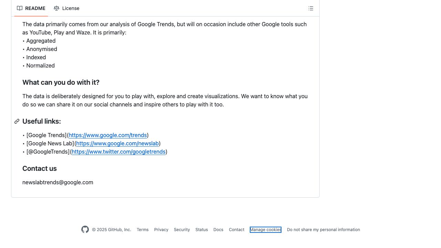441x248 pixels.
Task: Go to the Privacy footer link
Action: pyautogui.click(x=161, y=230)
